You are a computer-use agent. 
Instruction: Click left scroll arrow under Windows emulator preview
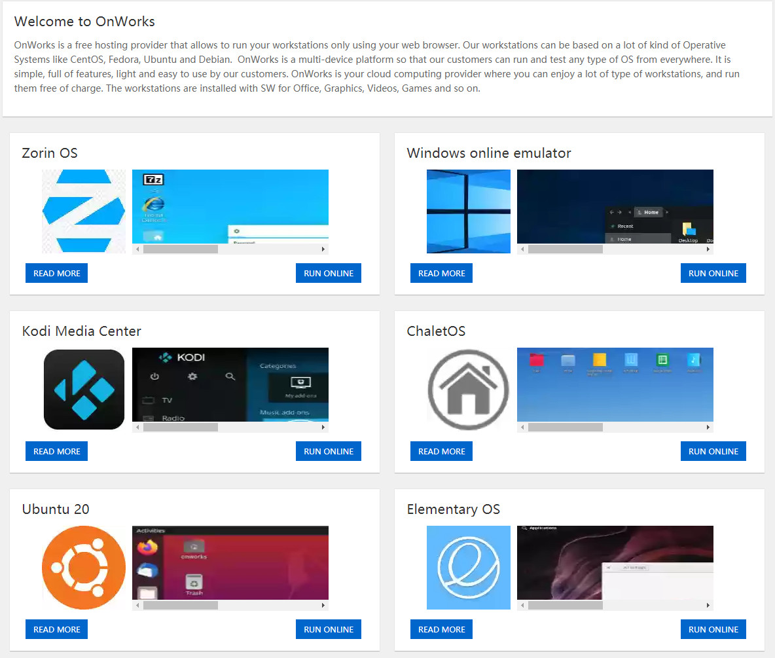click(522, 249)
